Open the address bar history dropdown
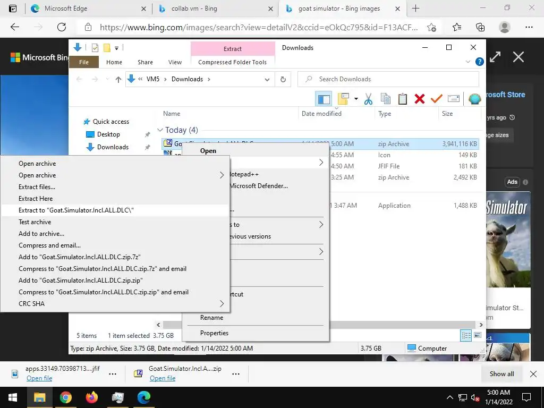The width and height of the screenshot is (544, 408). click(x=267, y=80)
